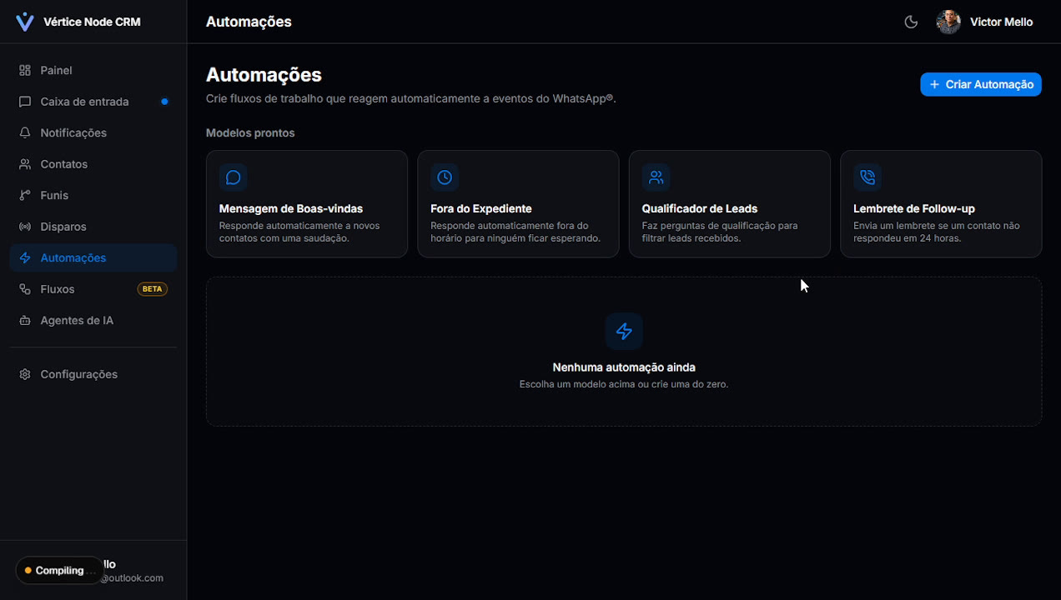The width and height of the screenshot is (1061, 600).
Task: Go to Notificações page
Action: point(93,132)
